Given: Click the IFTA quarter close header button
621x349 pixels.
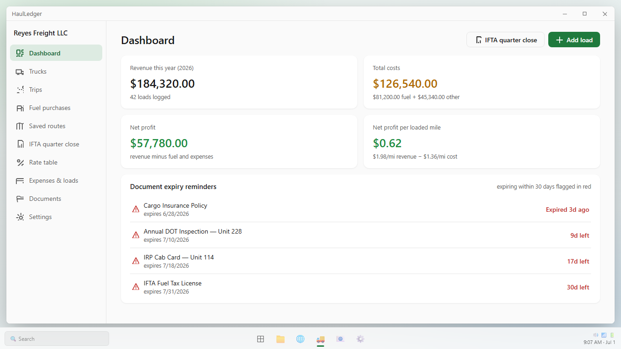Looking at the screenshot, I should pos(506,40).
